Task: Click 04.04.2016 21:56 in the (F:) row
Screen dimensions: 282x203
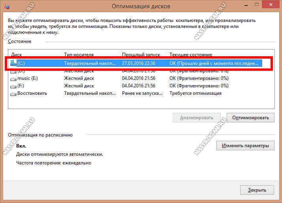Action: pos(139,86)
